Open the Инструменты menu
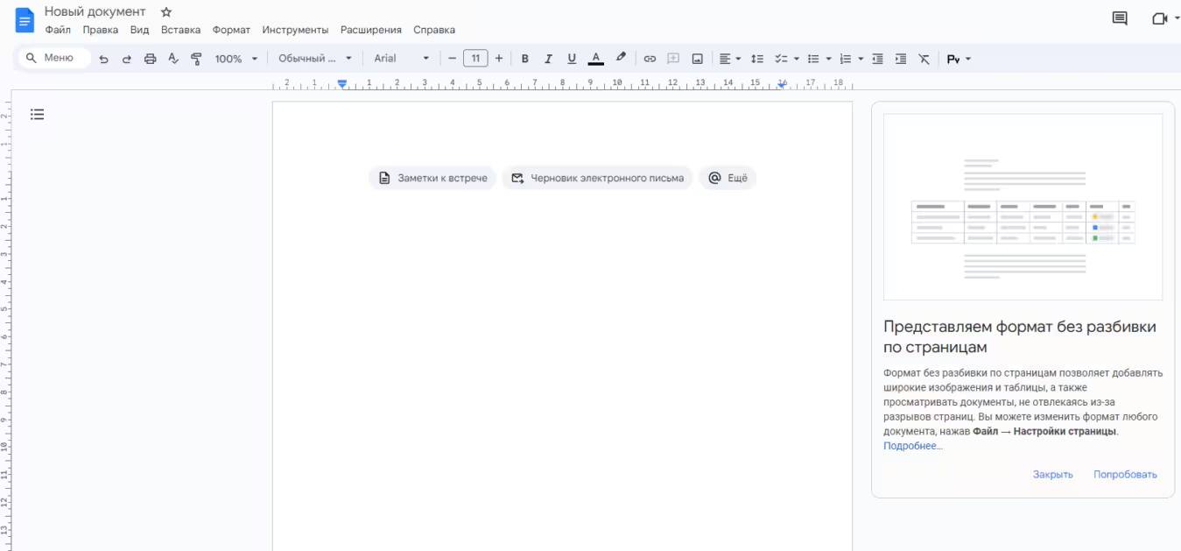The width and height of the screenshot is (1181, 551). (x=295, y=30)
